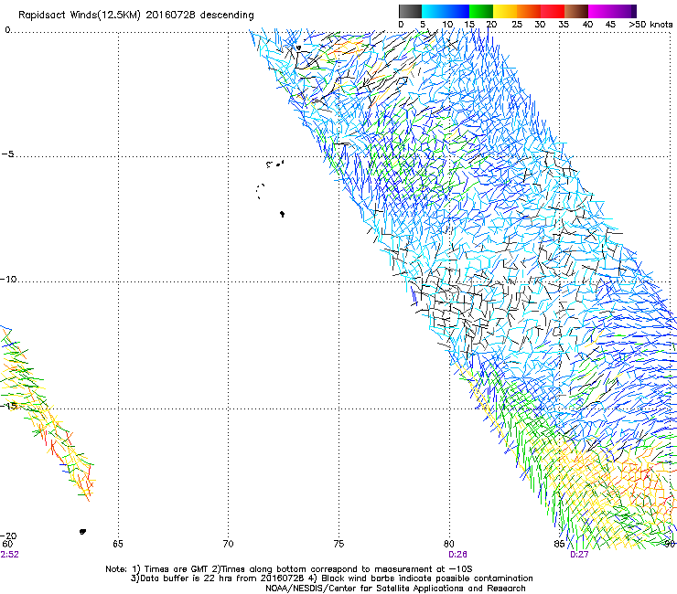Click the cyan 5-10 knots legend color
Screen dimensions: 677x594
[x=433, y=11]
